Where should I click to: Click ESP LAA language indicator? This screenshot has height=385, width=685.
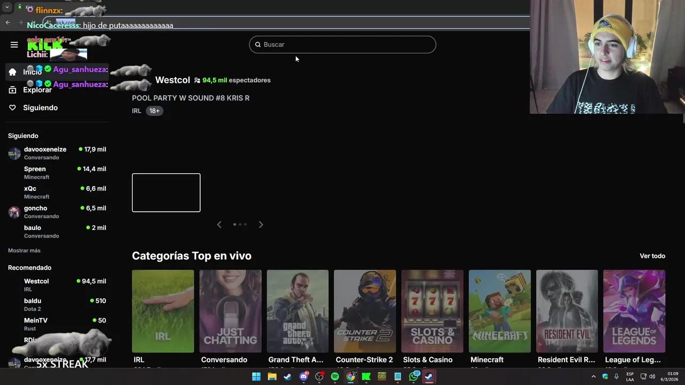[x=630, y=376]
